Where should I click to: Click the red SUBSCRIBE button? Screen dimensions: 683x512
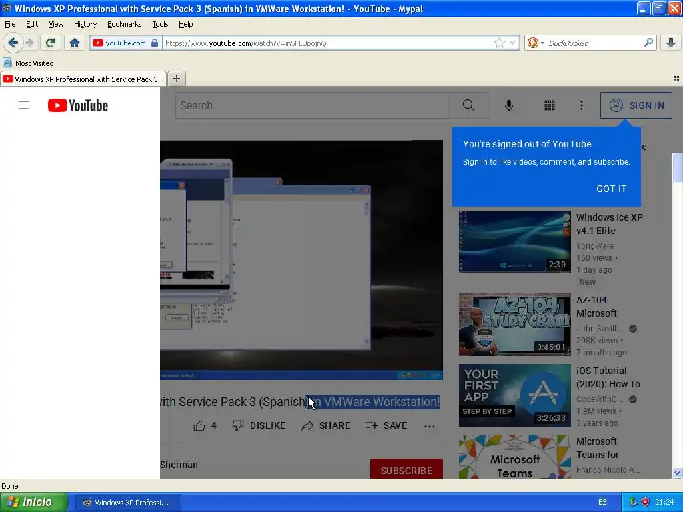[x=406, y=470]
